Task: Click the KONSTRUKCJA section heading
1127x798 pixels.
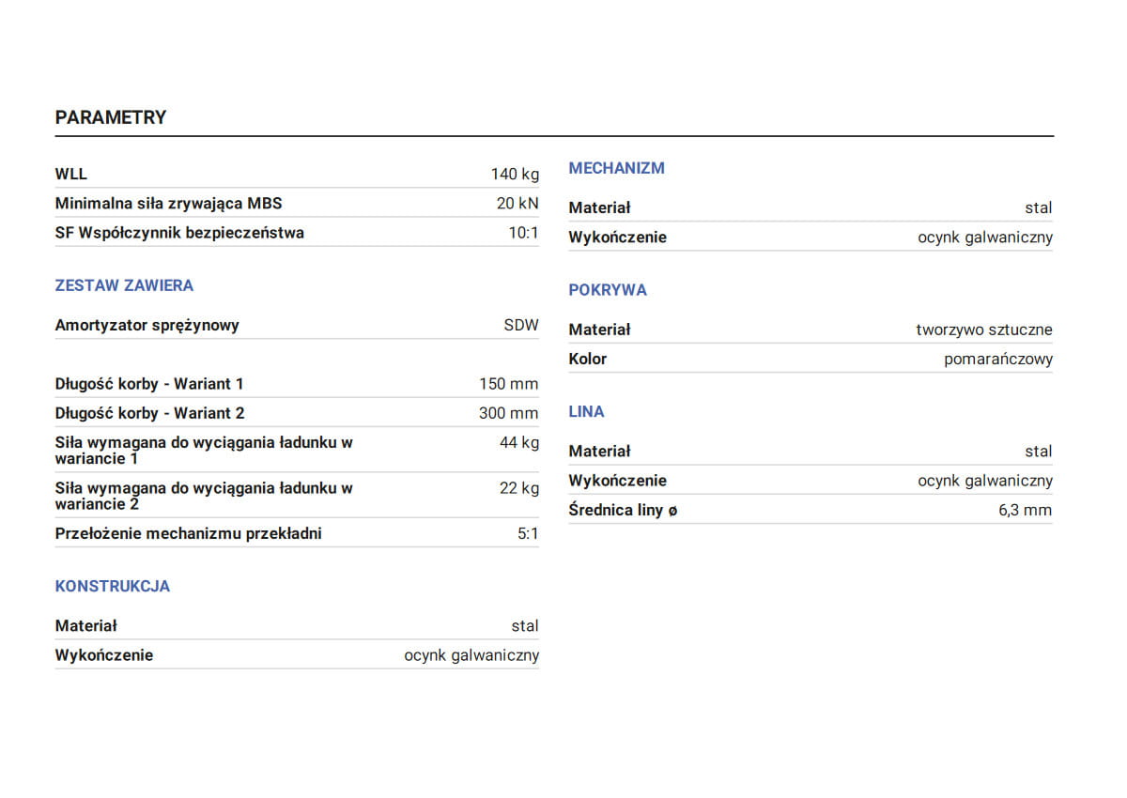Action: coord(113,586)
